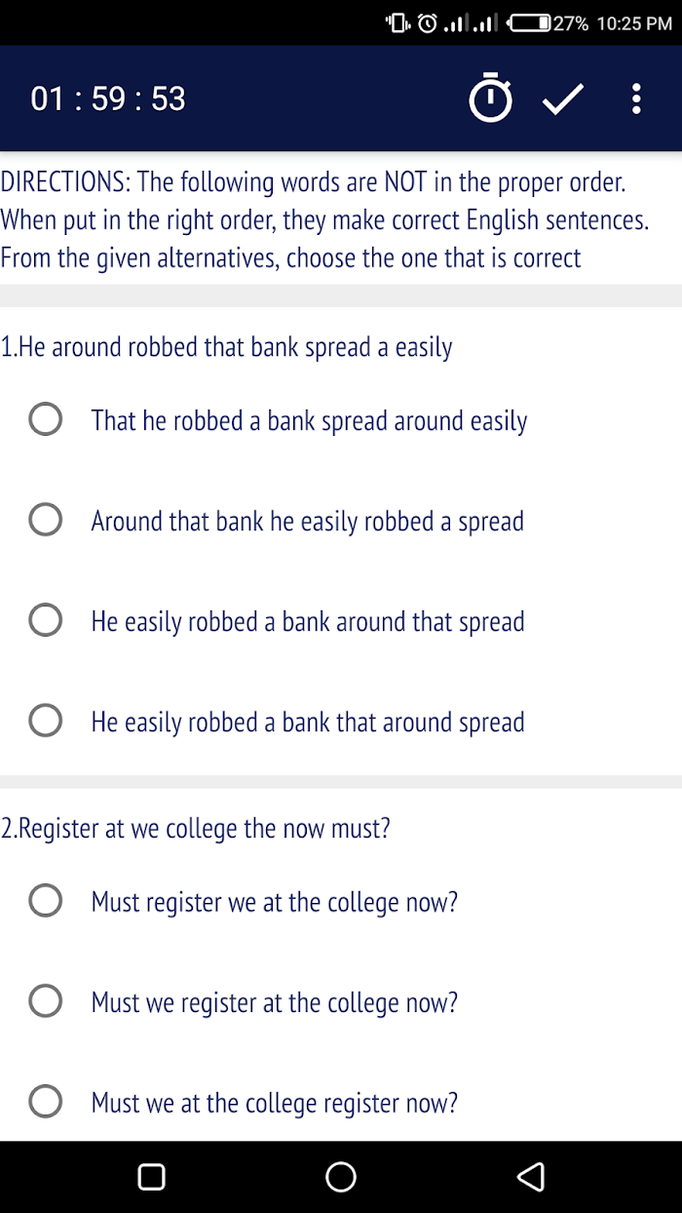
Task: Tap the vibrate mode status icon
Action: (398, 22)
